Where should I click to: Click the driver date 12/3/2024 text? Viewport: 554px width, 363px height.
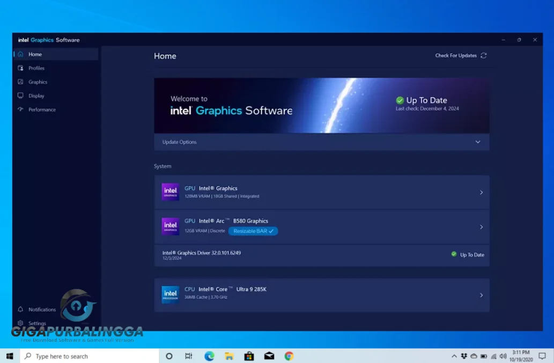(172, 258)
